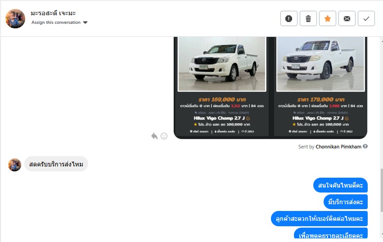This screenshot has width=383, height=242.
Task: Click customer name มะรอสะดี เจะมะ
Action: coord(53,13)
